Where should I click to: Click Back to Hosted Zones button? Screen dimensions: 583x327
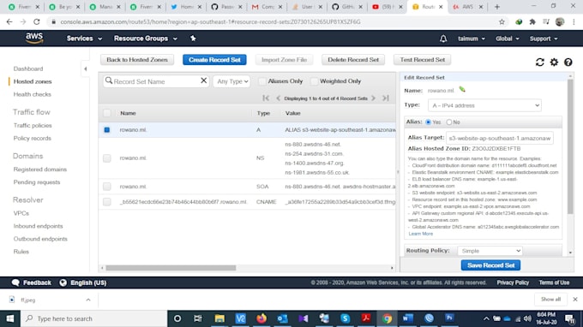[137, 60]
